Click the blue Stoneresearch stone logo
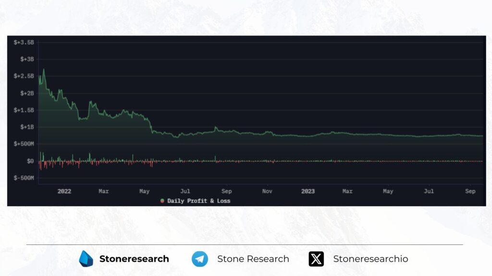Screen dimensions: 492x276 86,259
